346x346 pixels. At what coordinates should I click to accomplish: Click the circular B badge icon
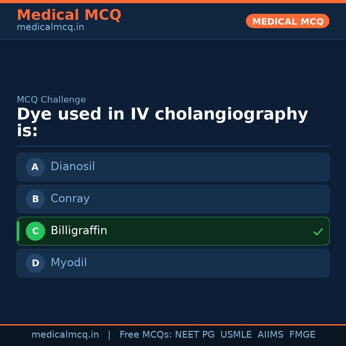click(x=35, y=199)
